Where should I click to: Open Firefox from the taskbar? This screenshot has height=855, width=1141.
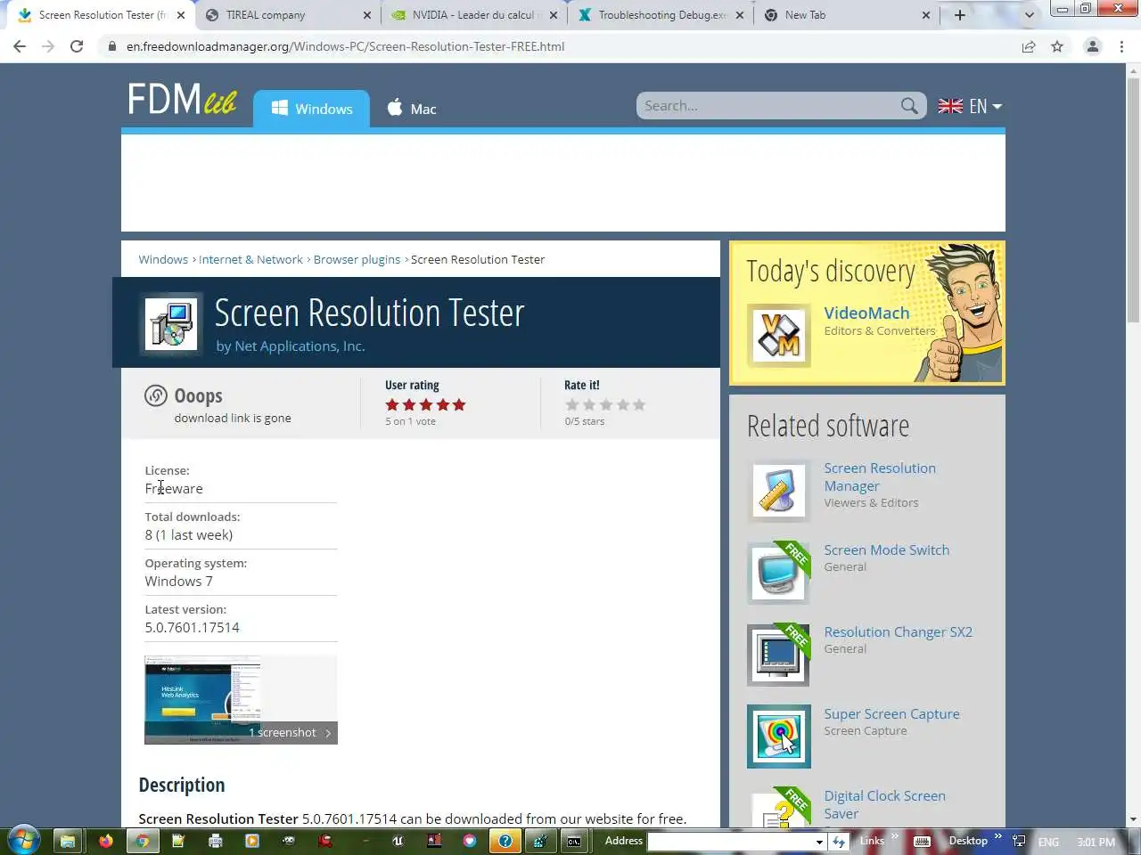pyautogui.click(x=105, y=840)
